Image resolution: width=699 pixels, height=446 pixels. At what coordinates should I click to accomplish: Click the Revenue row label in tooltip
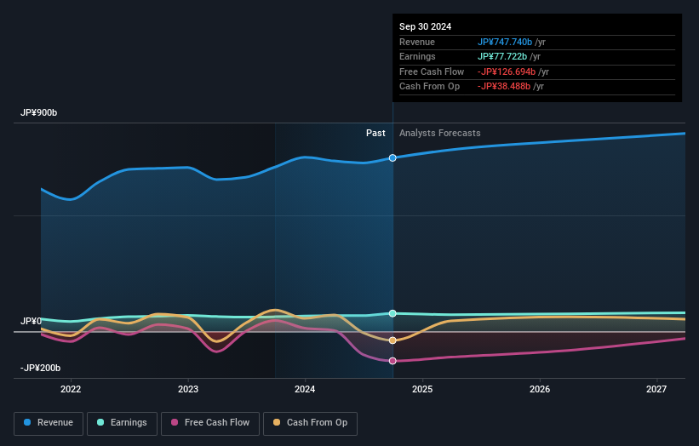(x=417, y=42)
